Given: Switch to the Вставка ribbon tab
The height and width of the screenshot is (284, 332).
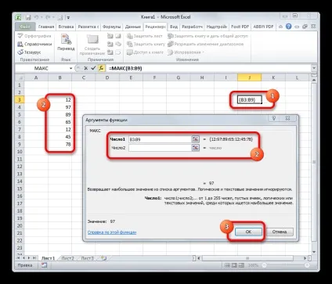Looking at the screenshot, I should click(66, 27).
